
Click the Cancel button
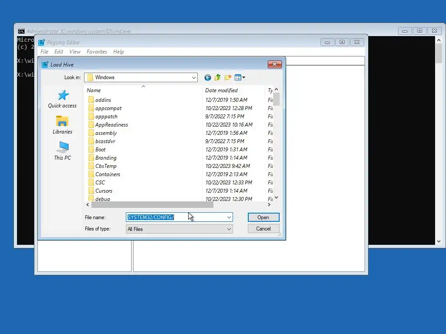coord(264,229)
